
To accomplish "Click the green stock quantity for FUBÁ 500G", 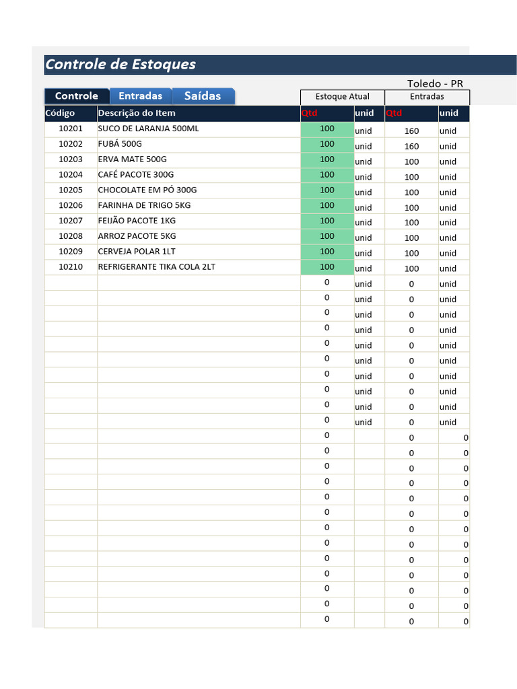I will click(327, 144).
